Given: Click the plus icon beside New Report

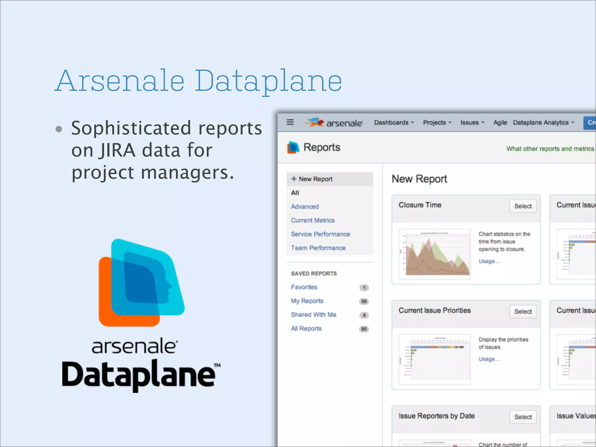Looking at the screenshot, I should (294, 179).
